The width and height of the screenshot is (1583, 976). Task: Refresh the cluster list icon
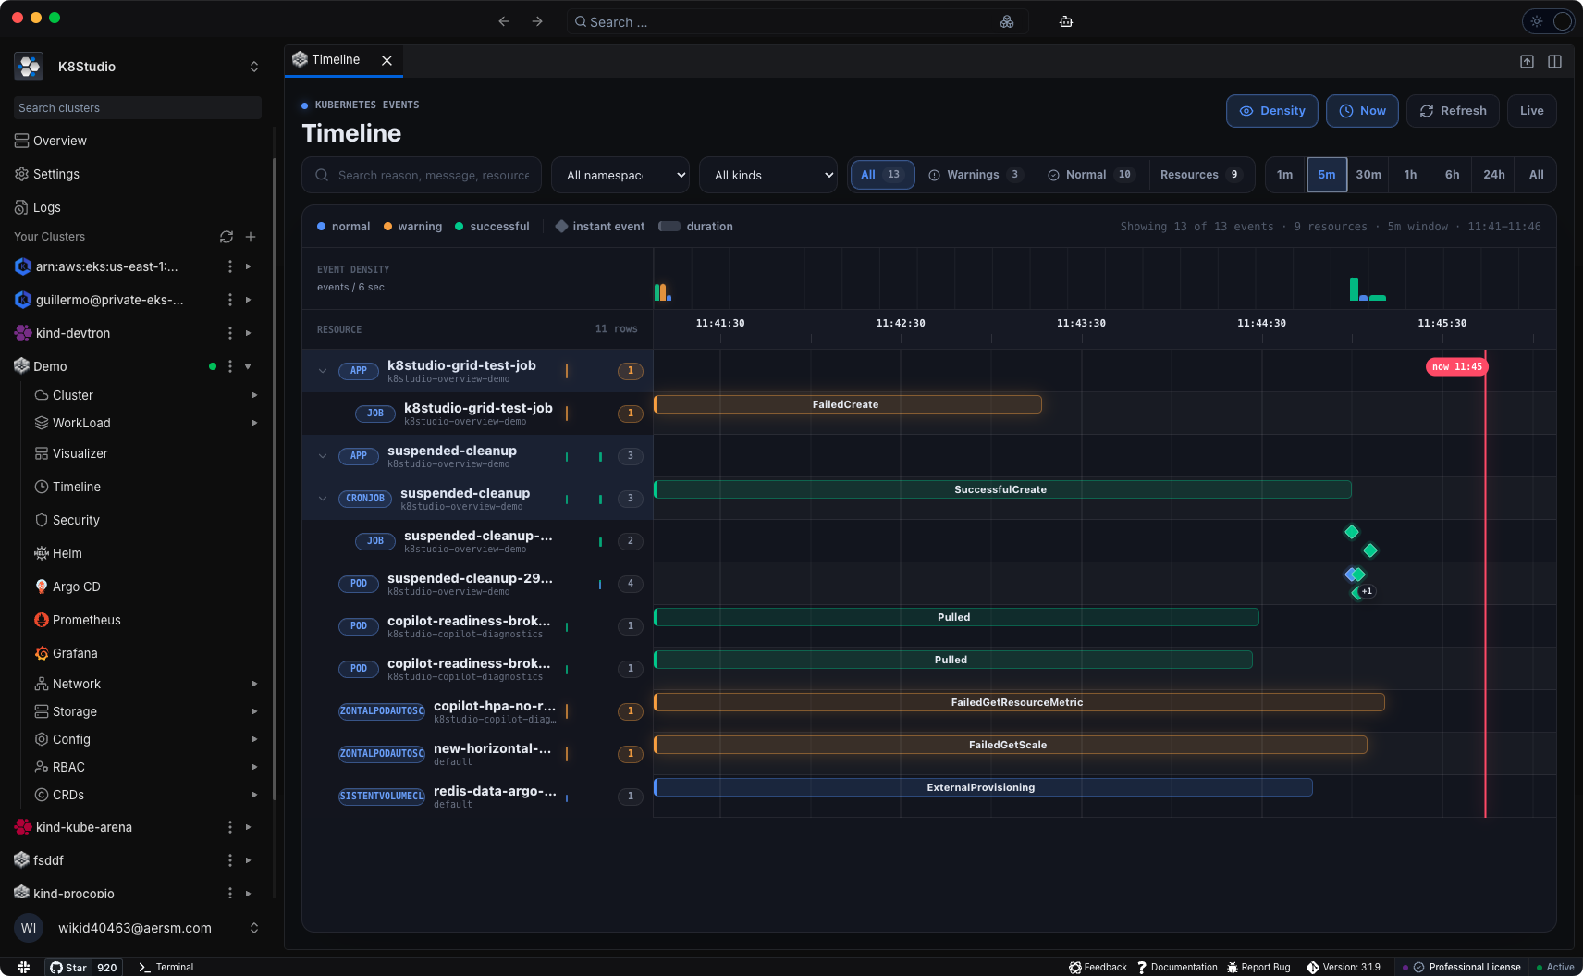pos(227,237)
